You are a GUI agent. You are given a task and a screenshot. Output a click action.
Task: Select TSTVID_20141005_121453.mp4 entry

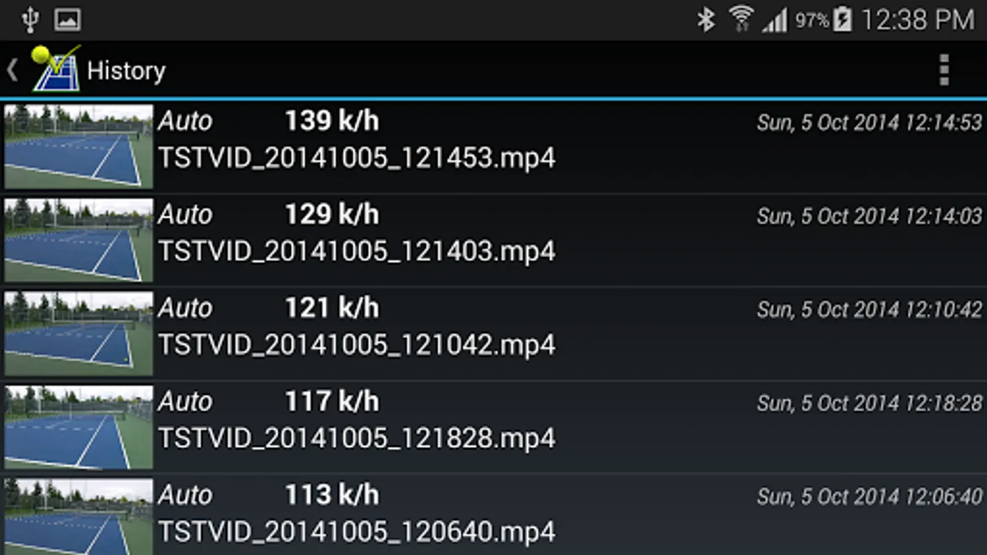click(x=493, y=147)
